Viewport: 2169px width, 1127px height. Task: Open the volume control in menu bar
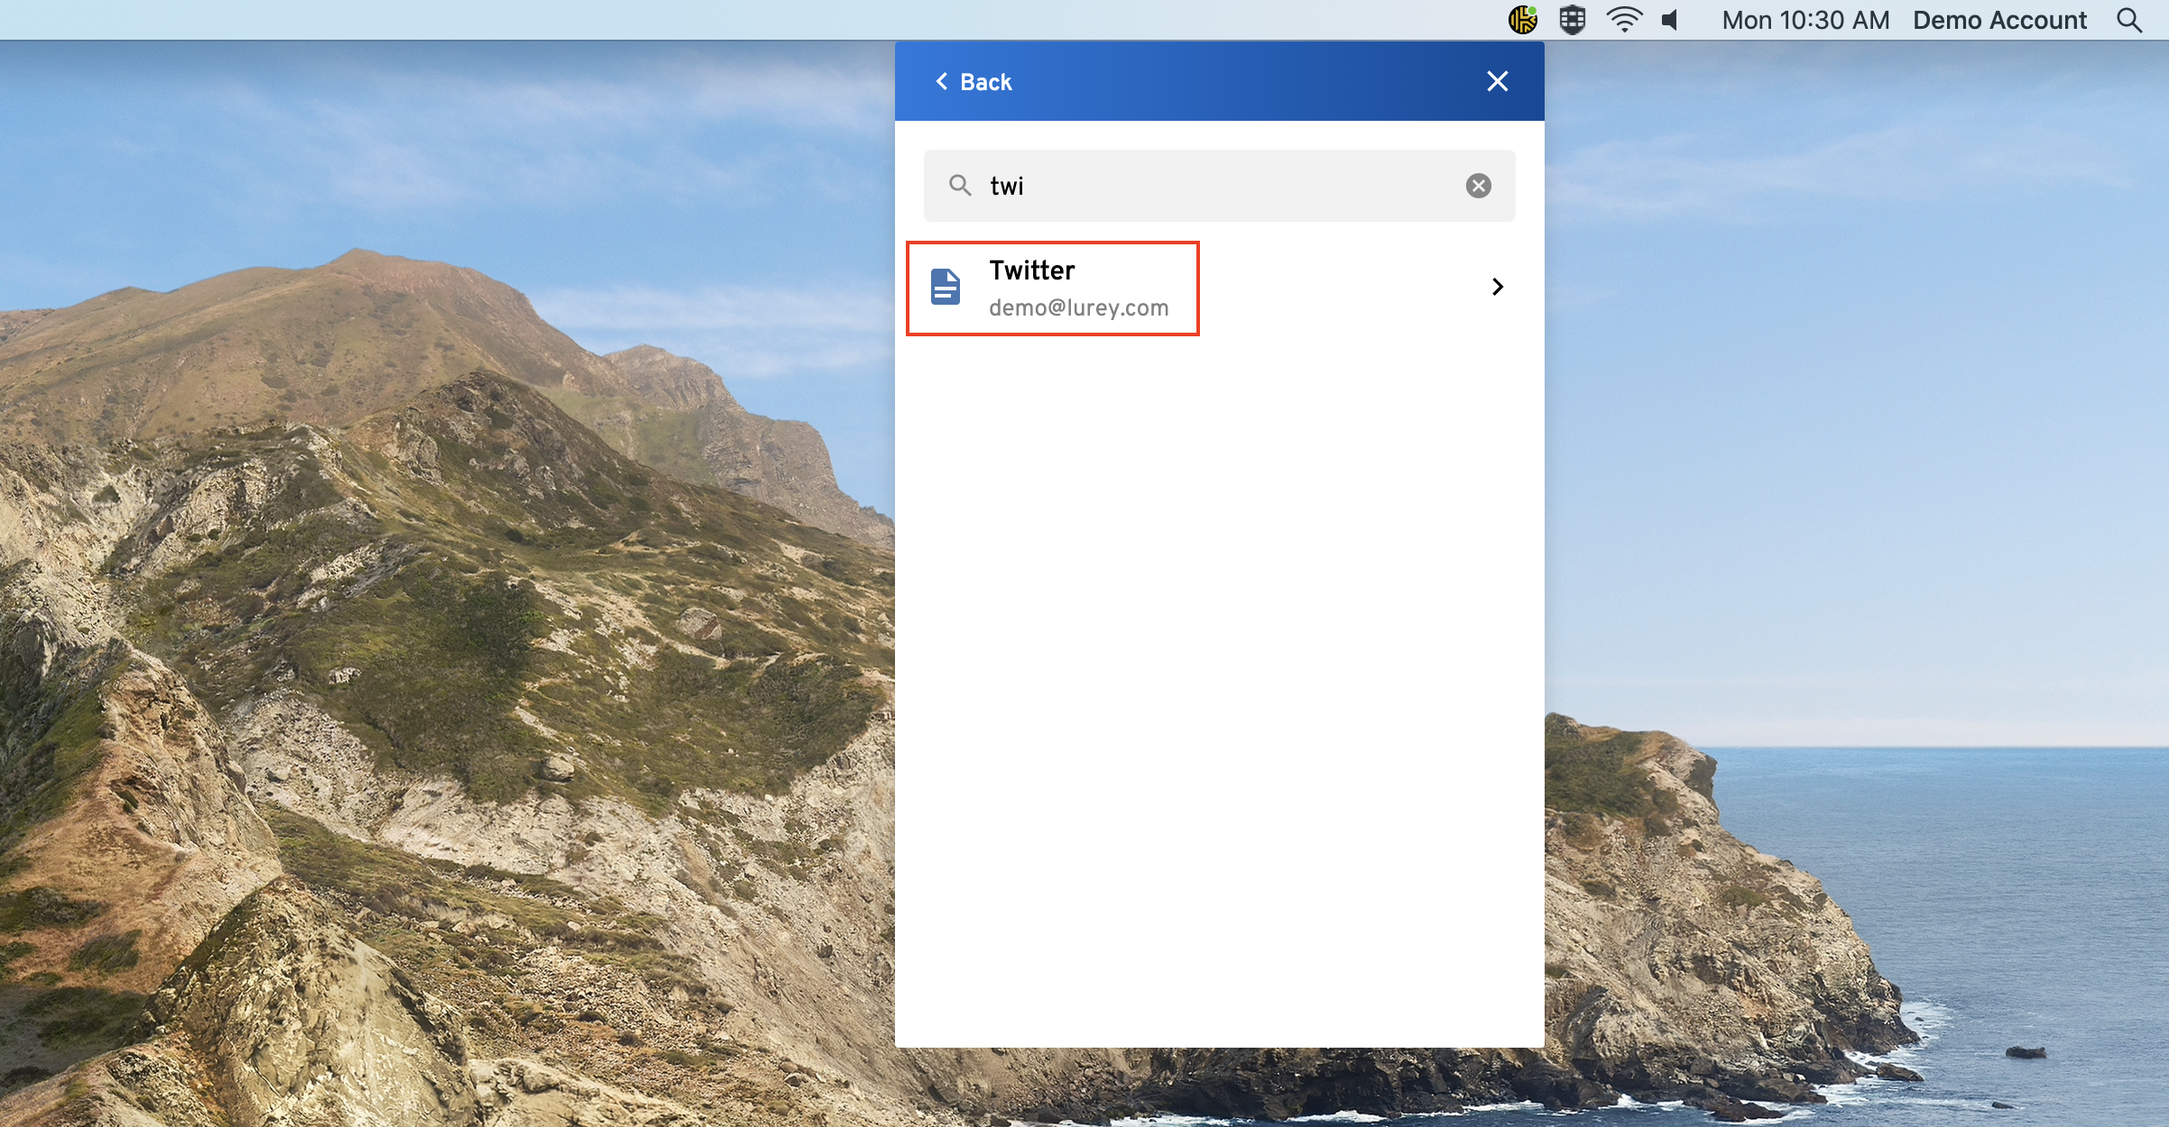pos(1670,20)
